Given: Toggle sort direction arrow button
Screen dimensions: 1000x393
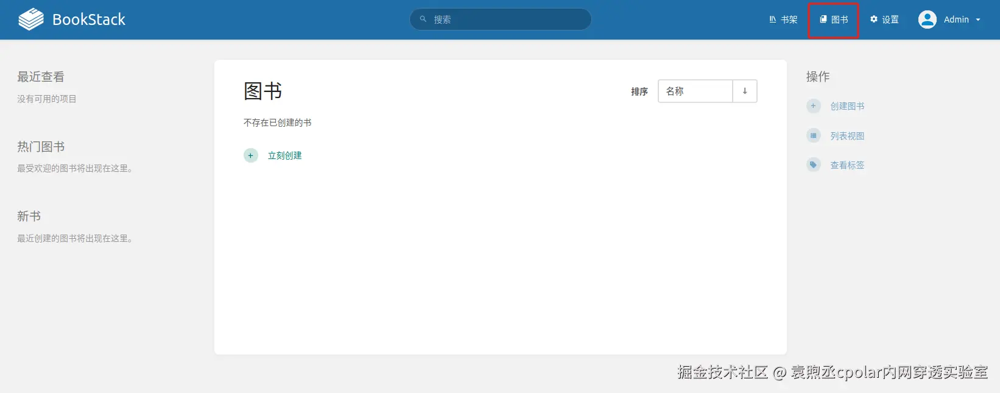Looking at the screenshot, I should click(x=745, y=91).
